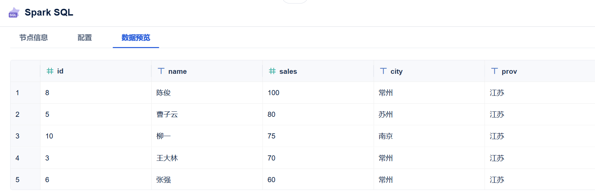Select the name cell 陈俊
The width and height of the screenshot is (595, 194).
164,93
